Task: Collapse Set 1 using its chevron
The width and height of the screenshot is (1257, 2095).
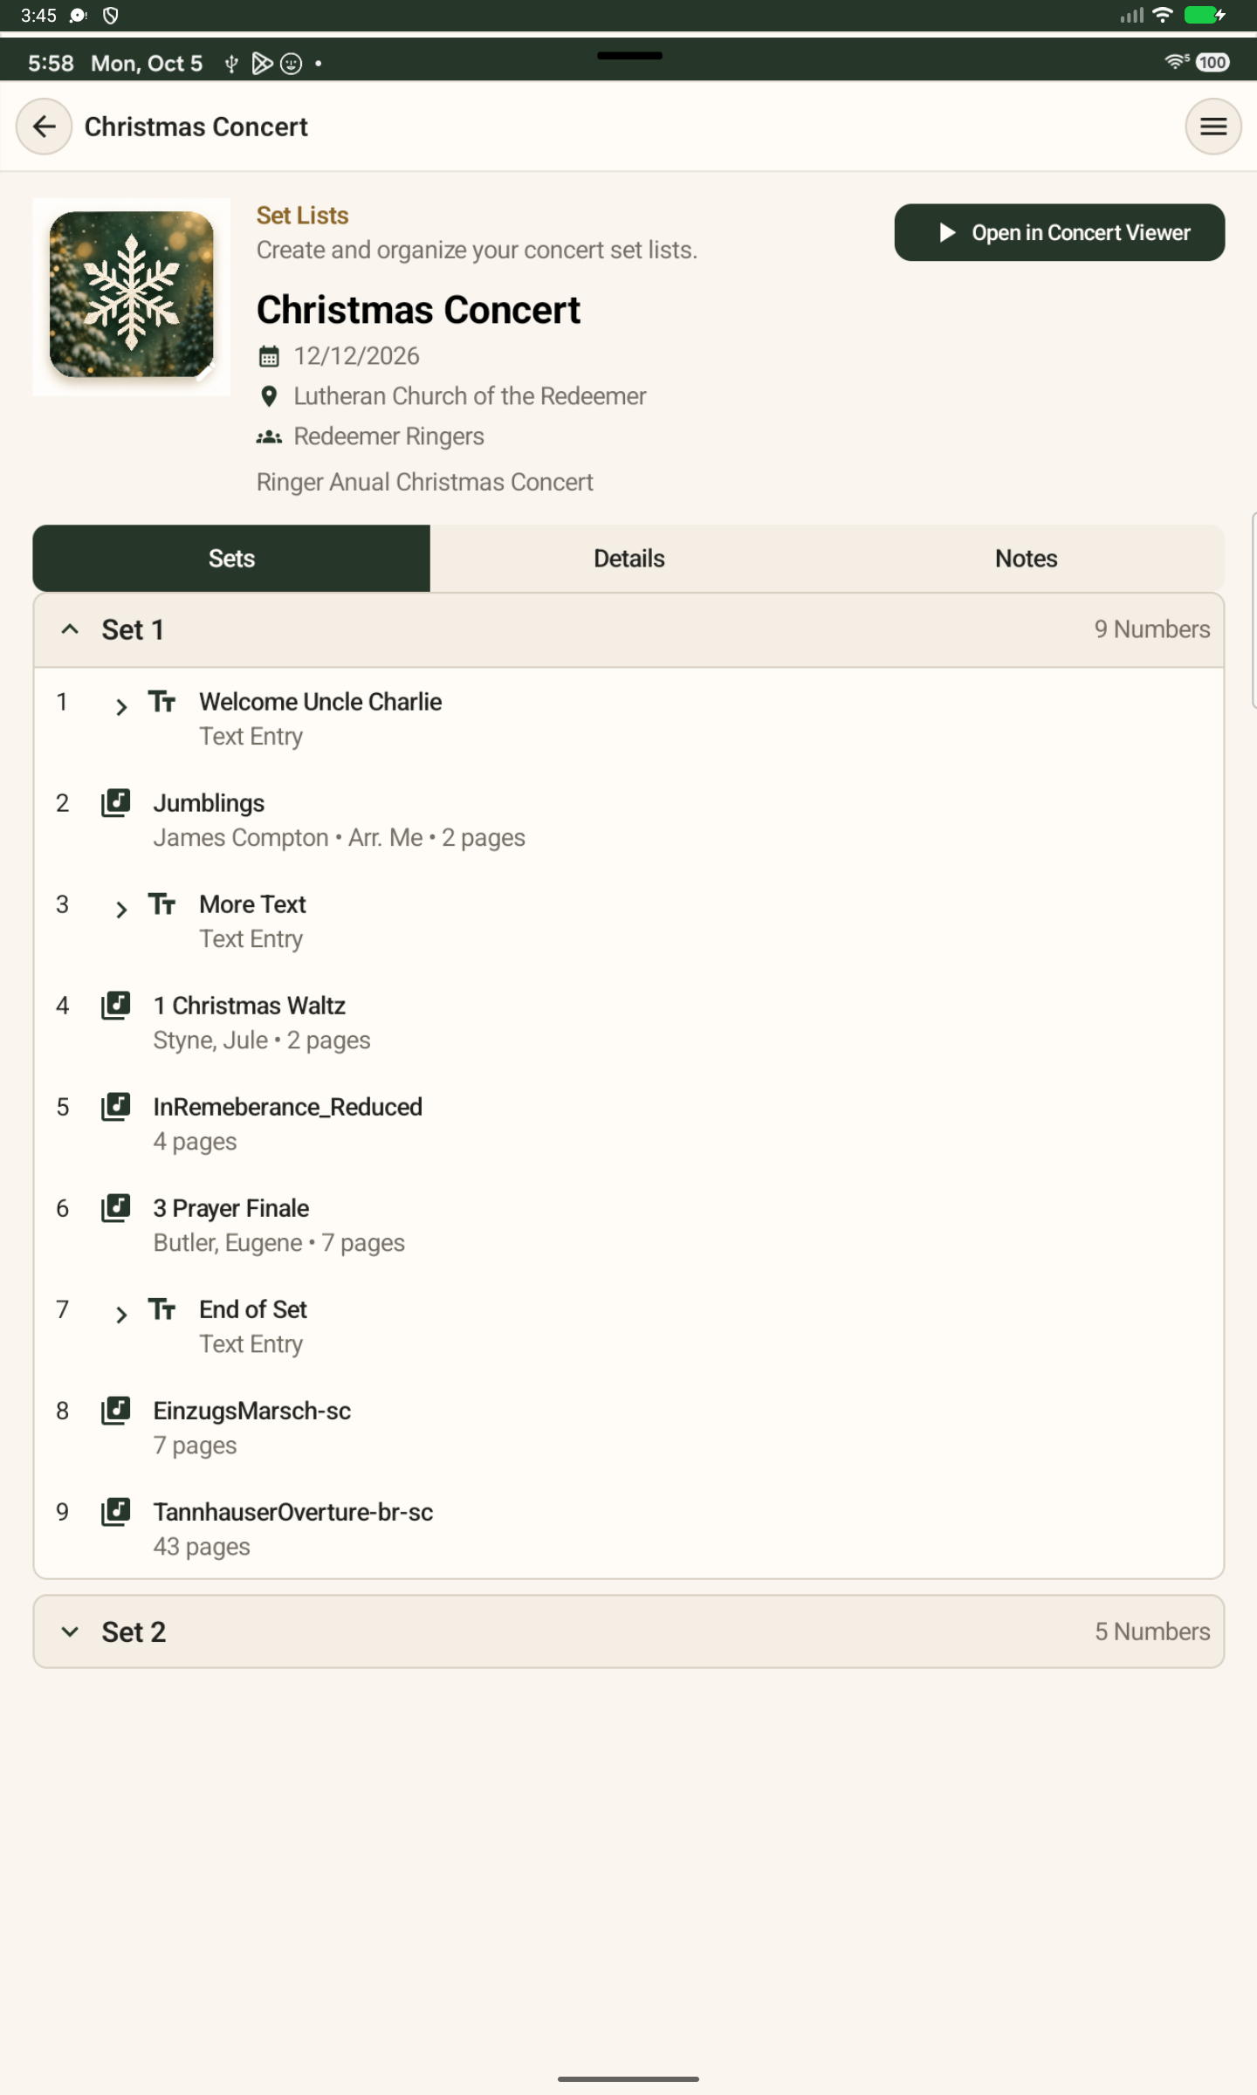Action: 70,629
